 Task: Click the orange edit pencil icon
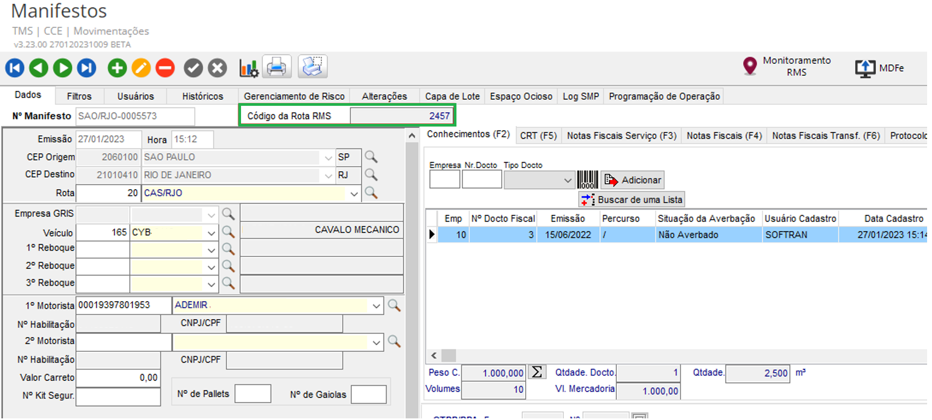click(x=141, y=68)
